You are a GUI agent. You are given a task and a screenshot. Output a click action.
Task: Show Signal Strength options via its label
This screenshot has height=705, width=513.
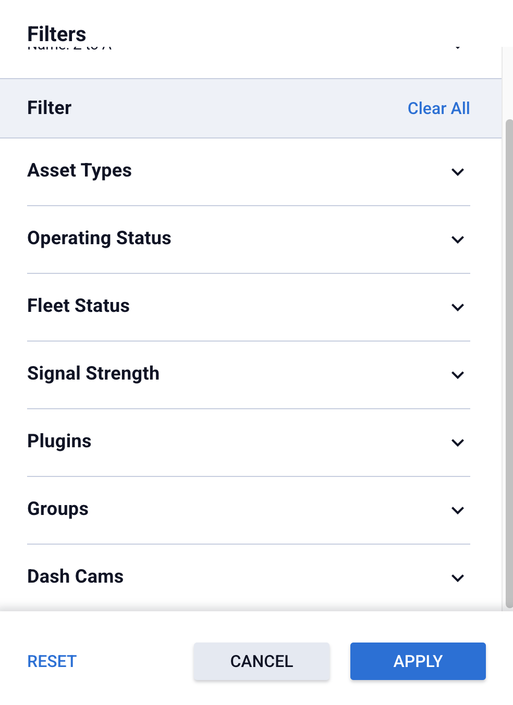point(93,374)
